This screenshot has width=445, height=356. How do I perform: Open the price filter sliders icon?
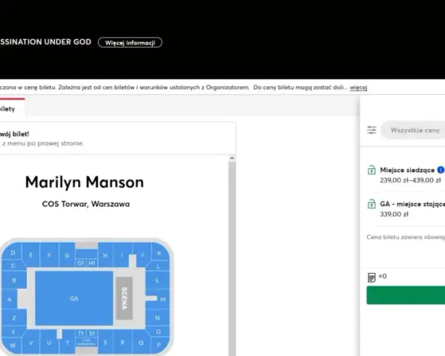[x=372, y=130]
